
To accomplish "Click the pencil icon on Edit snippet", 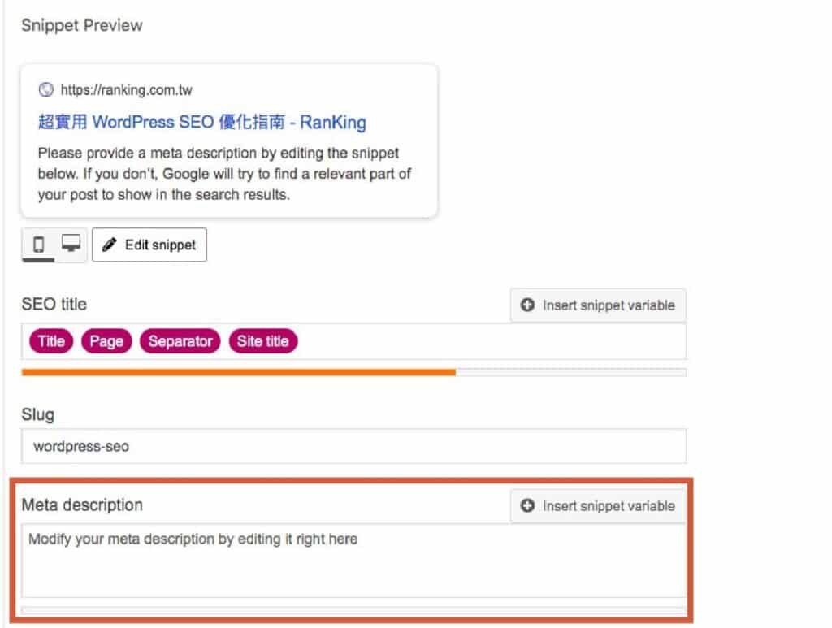I will coord(110,245).
